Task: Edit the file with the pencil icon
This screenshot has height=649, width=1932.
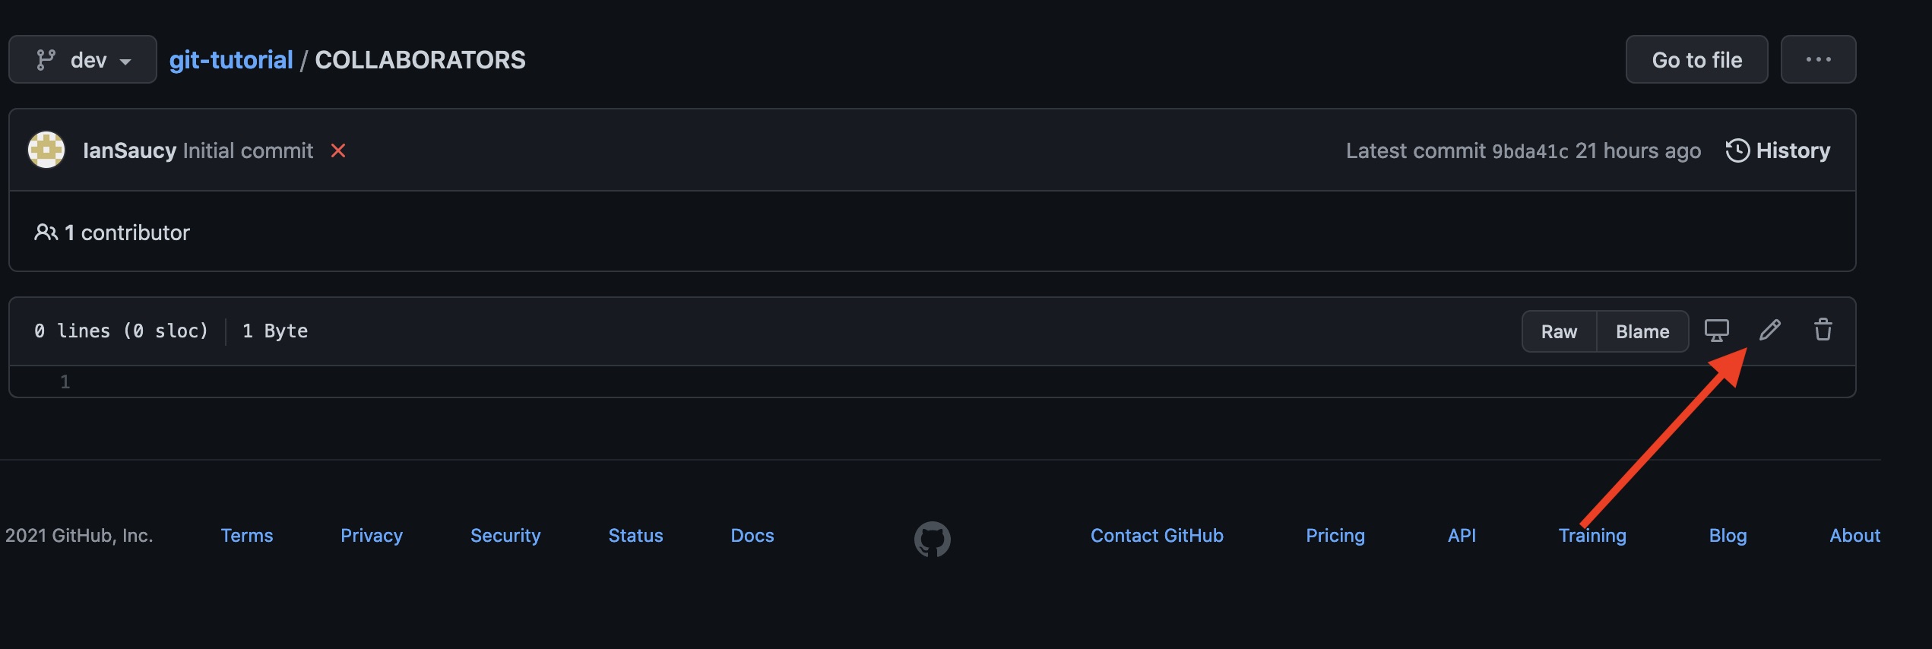Action: 1770,330
